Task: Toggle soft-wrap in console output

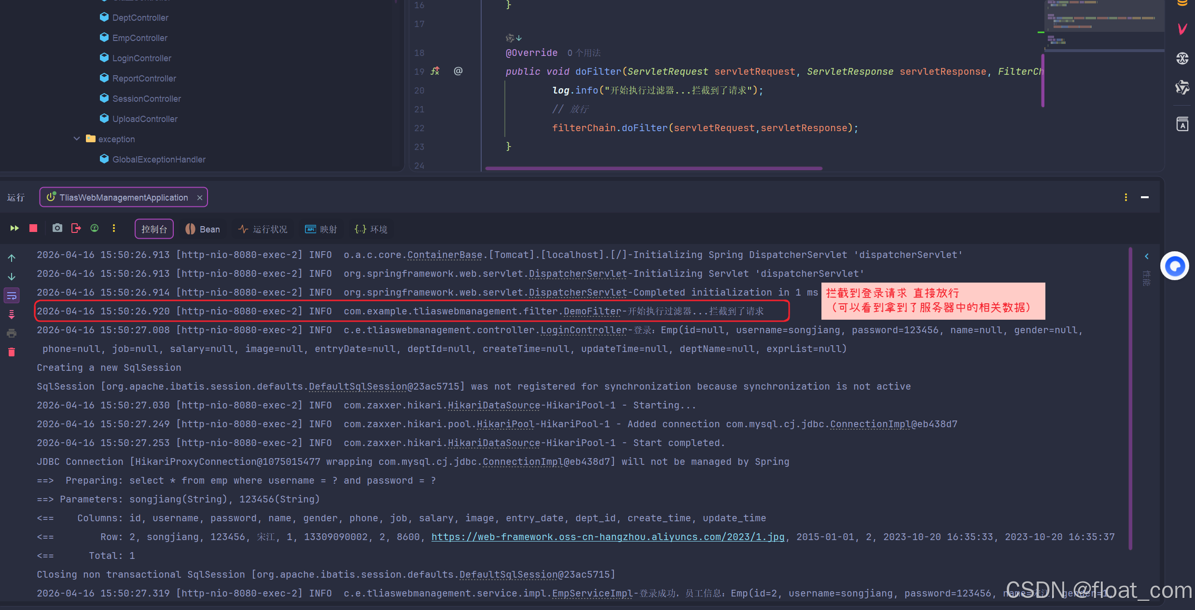Action: tap(12, 296)
